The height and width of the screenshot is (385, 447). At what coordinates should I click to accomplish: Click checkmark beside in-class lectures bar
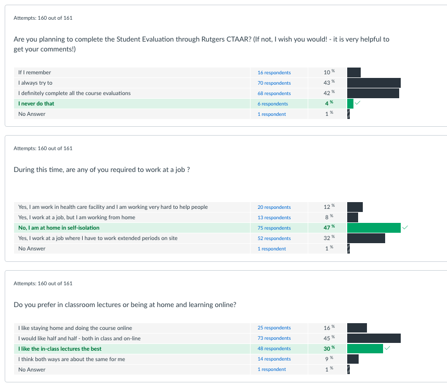pyautogui.click(x=387, y=348)
